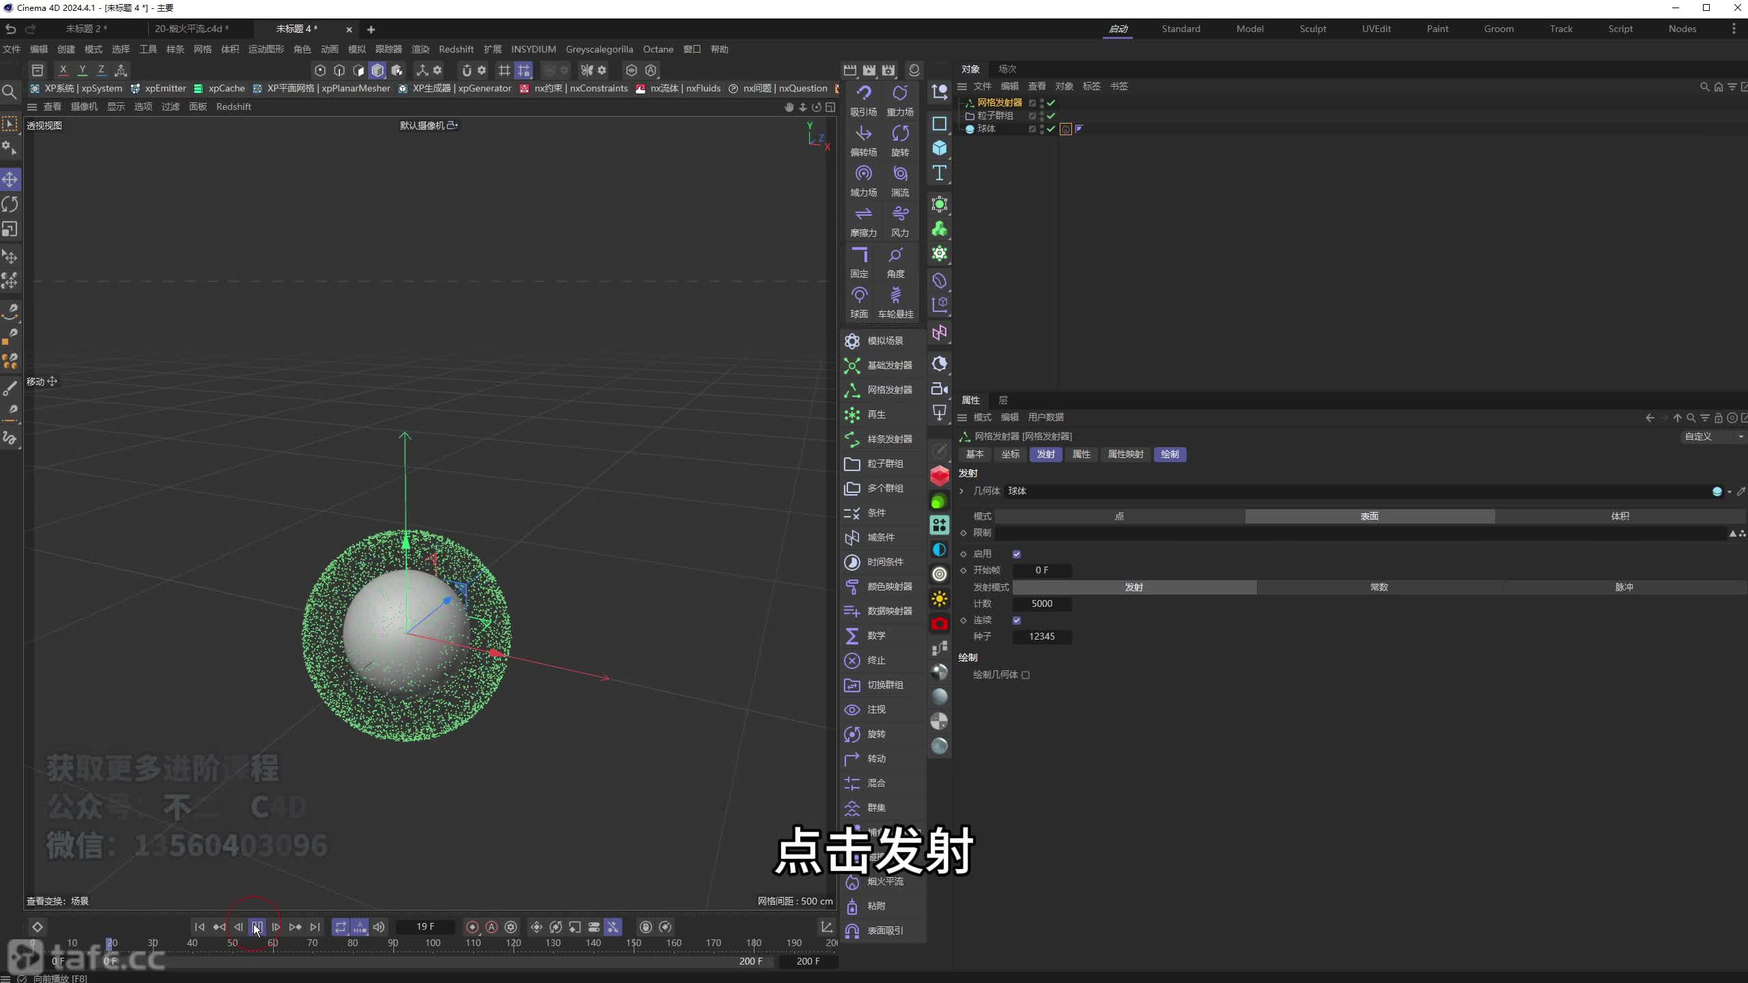Enable the 绘制几何体 checkbox
Screen dimensions: 1748x983
click(x=1026, y=675)
